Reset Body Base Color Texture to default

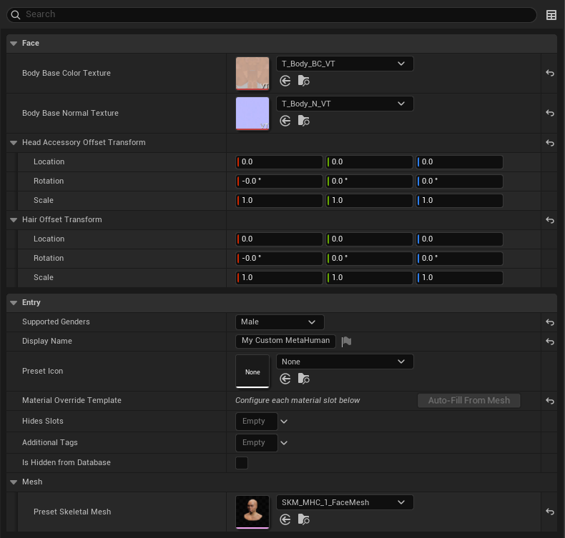549,73
